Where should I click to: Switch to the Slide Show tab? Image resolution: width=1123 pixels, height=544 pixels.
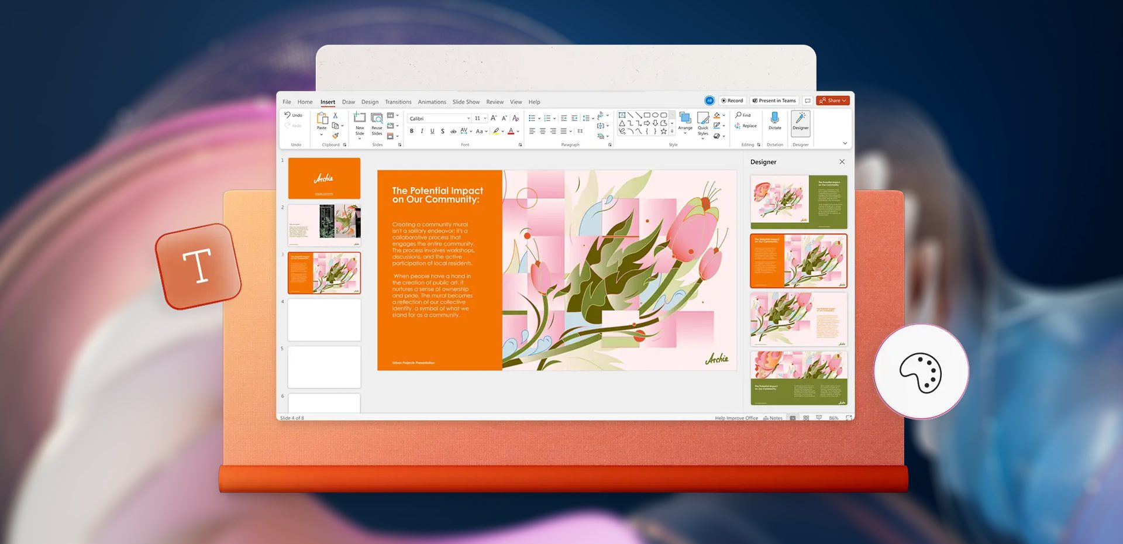[466, 102]
